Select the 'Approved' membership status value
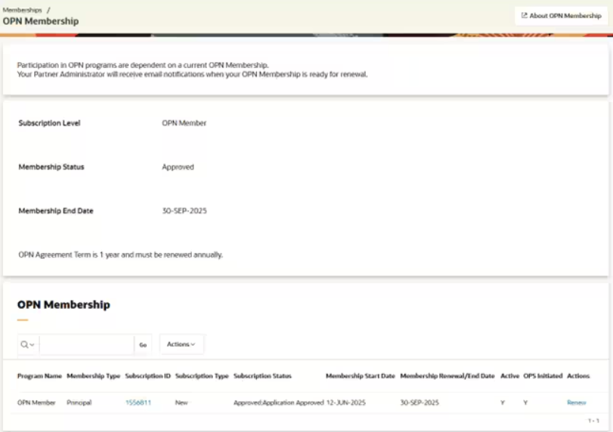The height and width of the screenshot is (432, 613). 178,167
